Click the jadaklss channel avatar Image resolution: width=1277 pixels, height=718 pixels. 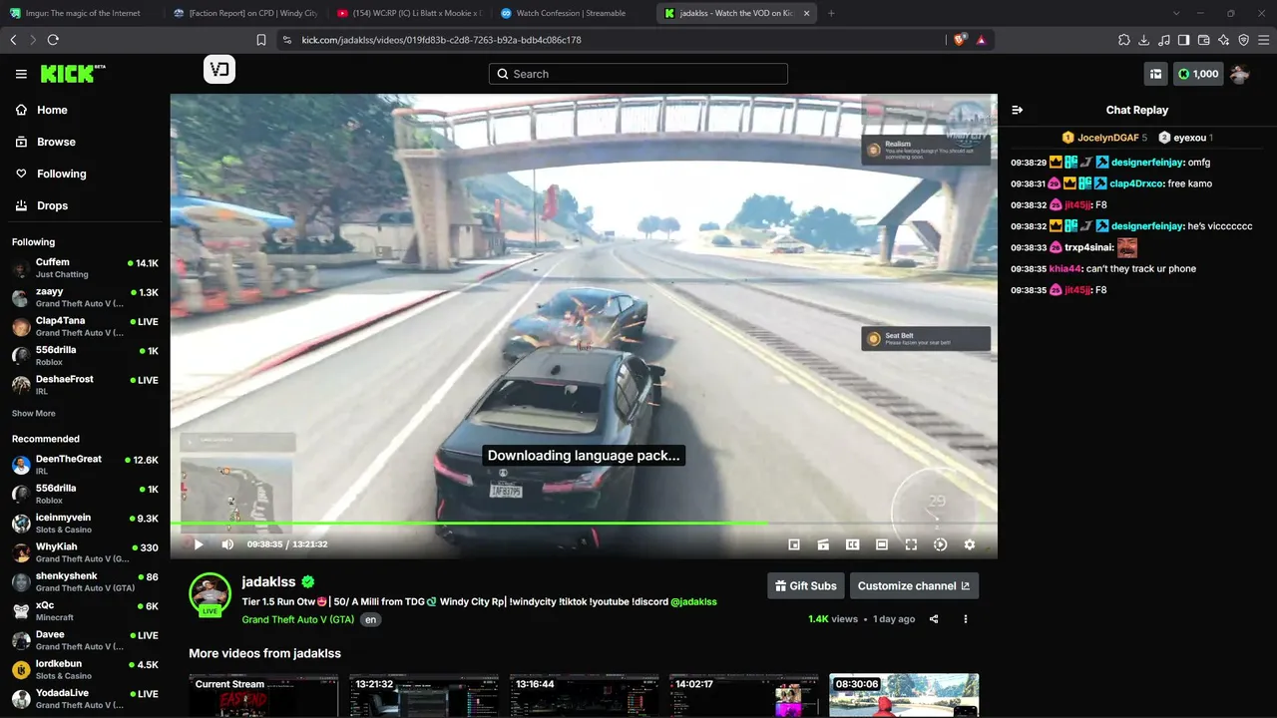point(211,594)
